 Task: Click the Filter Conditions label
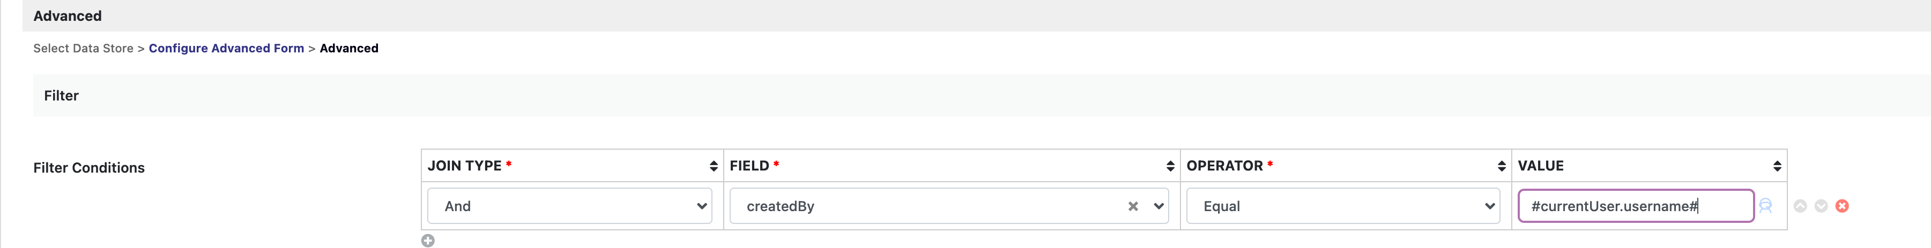(89, 168)
